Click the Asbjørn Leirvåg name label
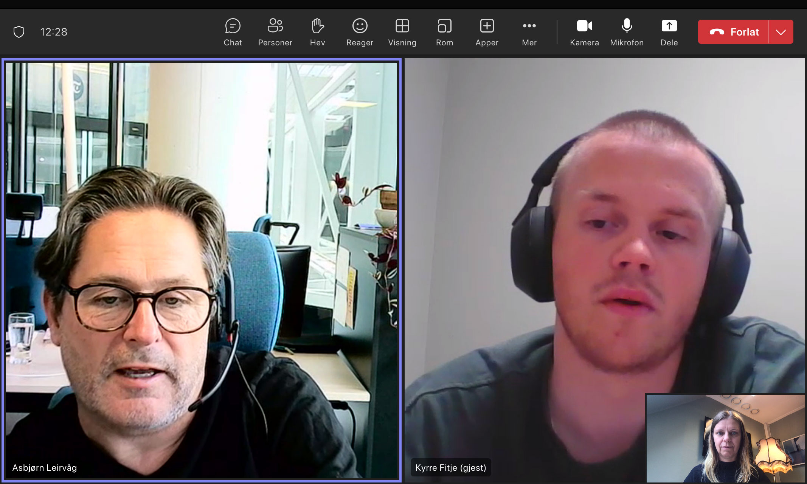The height and width of the screenshot is (484, 807). click(x=45, y=468)
